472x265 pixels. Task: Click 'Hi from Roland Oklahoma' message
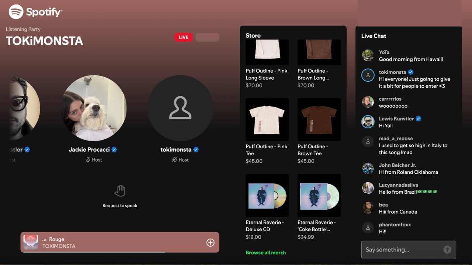(x=409, y=172)
